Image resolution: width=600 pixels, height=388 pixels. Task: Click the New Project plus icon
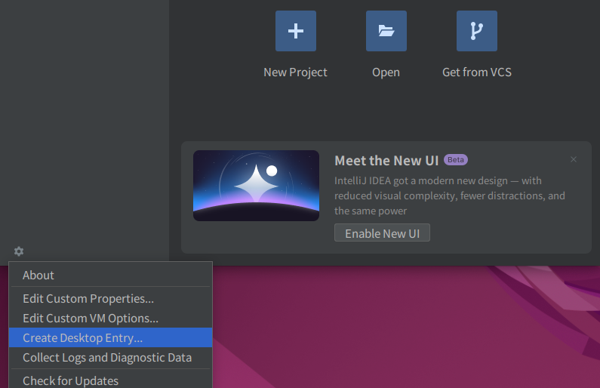tap(296, 31)
